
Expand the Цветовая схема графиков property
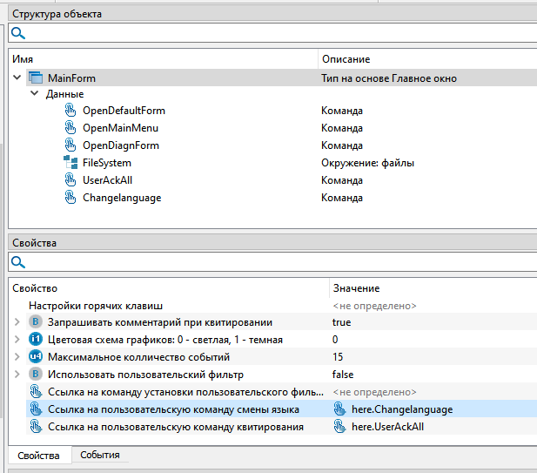coord(17,340)
